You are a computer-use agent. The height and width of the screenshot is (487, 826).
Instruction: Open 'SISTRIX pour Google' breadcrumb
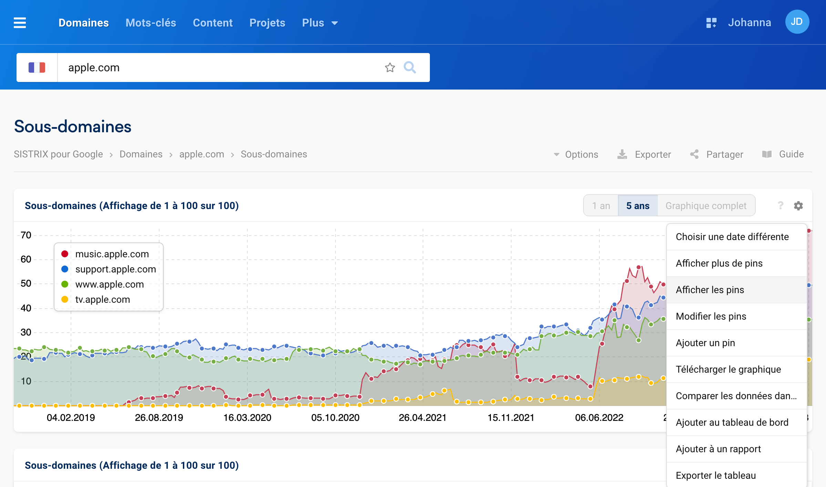point(58,154)
